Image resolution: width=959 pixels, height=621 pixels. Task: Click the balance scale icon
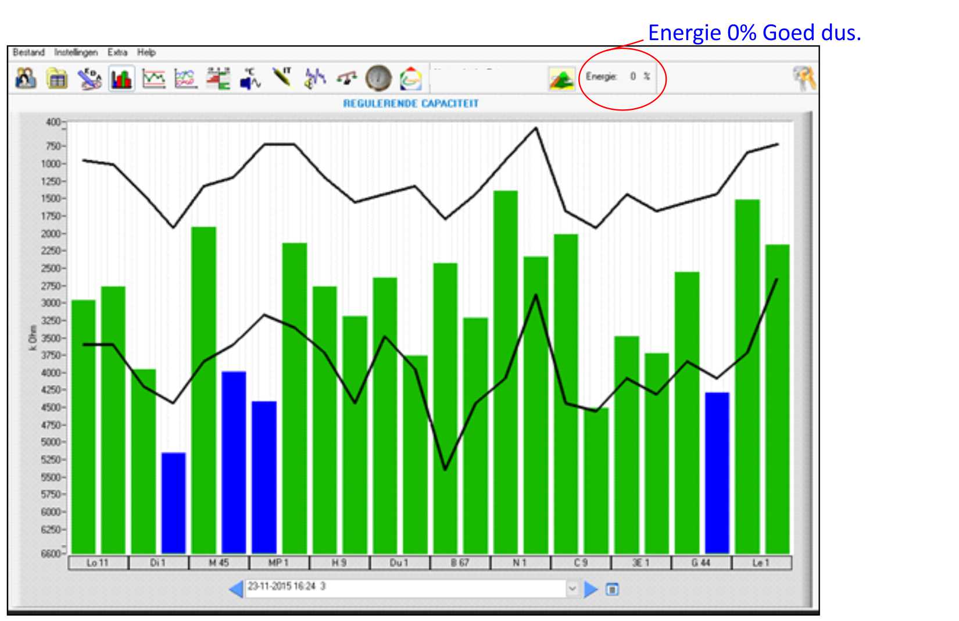[x=347, y=77]
